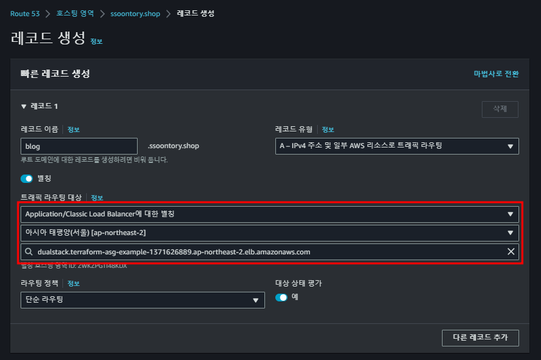
Task: Open the ssoontory.shop breadcrumb link
Action: click(x=135, y=14)
